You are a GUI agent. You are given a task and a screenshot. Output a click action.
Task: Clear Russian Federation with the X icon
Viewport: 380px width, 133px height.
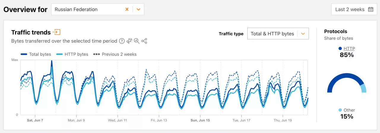click(x=127, y=9)
